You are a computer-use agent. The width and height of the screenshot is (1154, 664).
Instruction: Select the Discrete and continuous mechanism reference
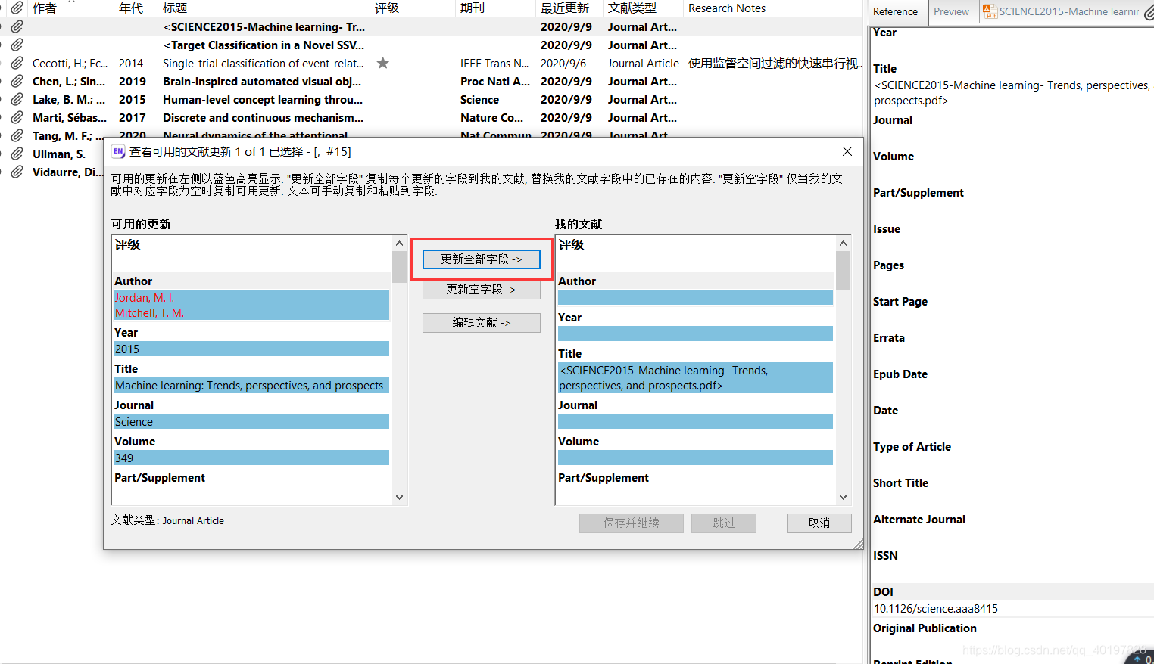tap(432, 117)
